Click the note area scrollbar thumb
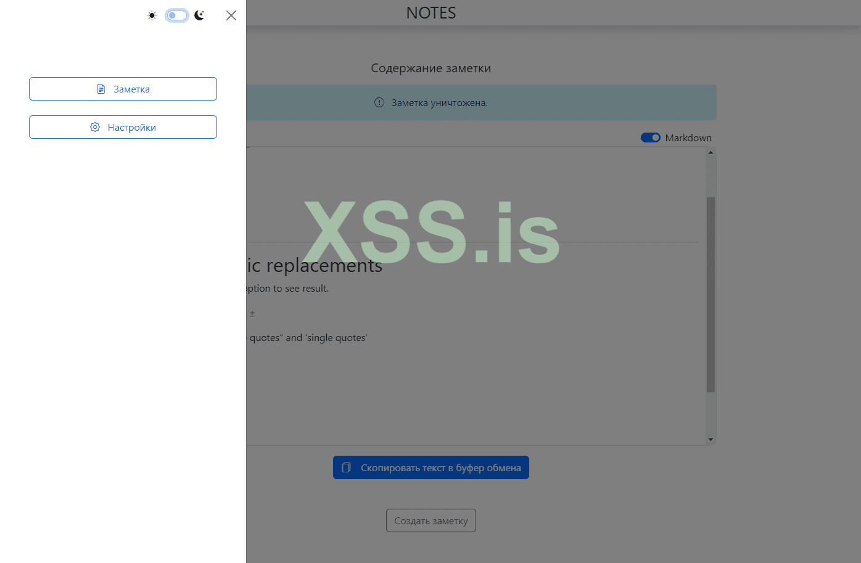The height and width of the screenshot is (563, 861). pos(711,295)
